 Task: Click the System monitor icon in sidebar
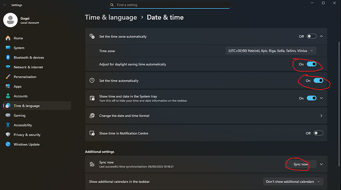pos(8,48)
